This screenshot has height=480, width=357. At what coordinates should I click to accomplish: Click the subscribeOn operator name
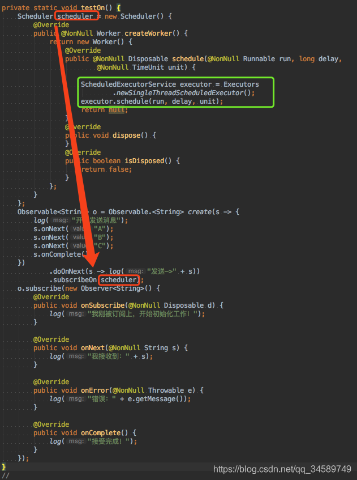click(75, 280)
